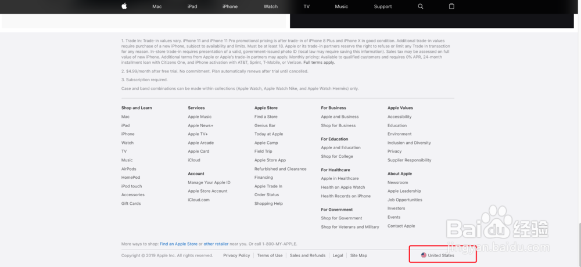Open AirPods link under Shop and Learn
The width and height of the screenshot is (581, 267).
click(128, 169)
